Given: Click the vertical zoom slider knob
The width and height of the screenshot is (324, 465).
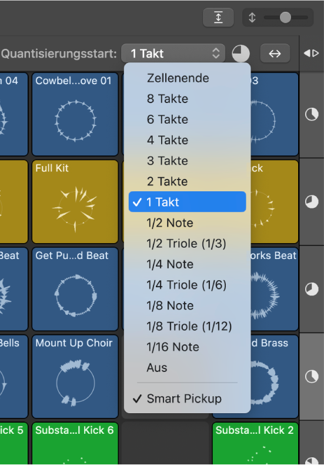Looking at the screenshot, I should click(285, 18).
